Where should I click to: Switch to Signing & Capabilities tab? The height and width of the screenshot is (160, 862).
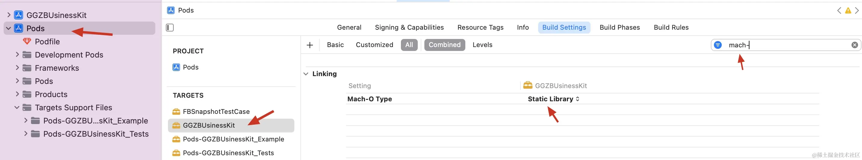click(x=409, y=27)
